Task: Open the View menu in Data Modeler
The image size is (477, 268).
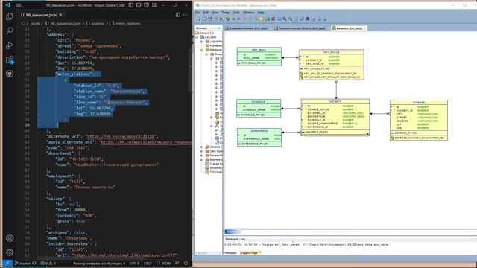Action: pos(215,13)
